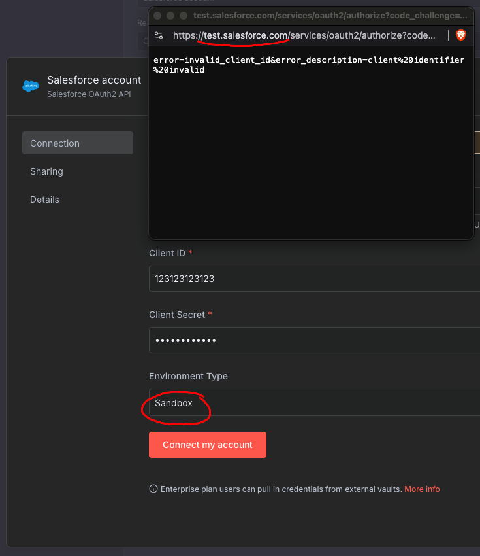
Task: Click the Environment Type label
Action: click(188, 376)
